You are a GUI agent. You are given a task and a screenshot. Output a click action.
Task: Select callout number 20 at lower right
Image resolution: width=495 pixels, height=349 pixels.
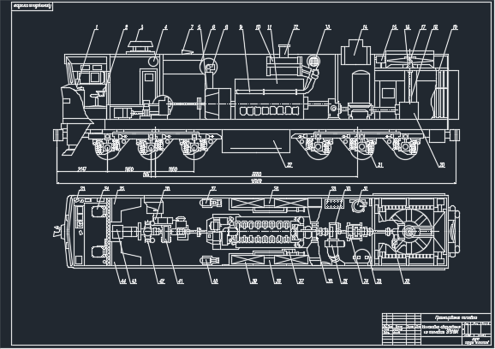click(x=442, y=165)
